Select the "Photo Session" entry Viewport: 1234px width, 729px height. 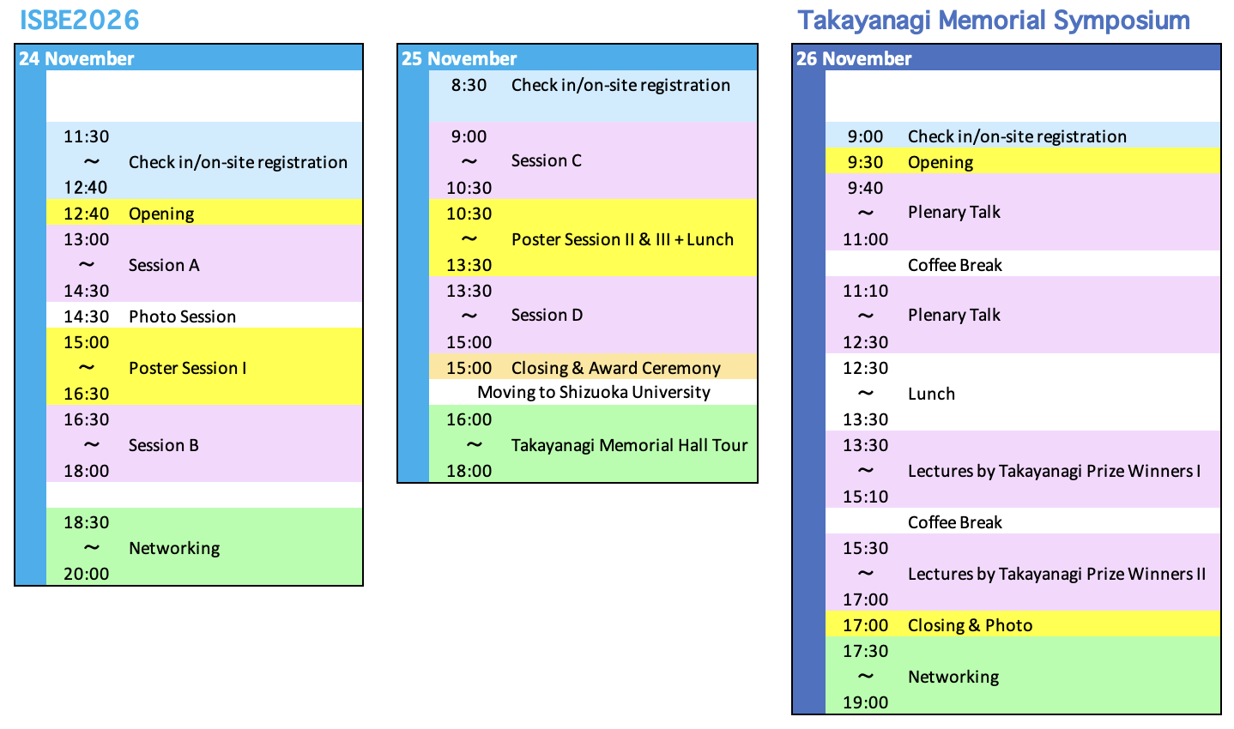(182, 316)
